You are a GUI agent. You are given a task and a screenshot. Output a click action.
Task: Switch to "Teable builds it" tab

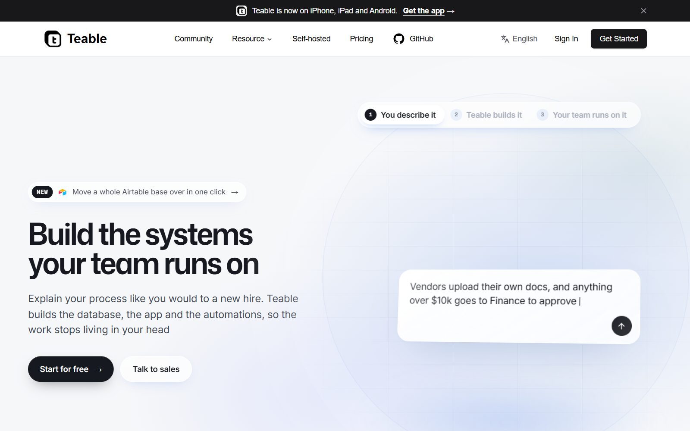click(487, 115)
